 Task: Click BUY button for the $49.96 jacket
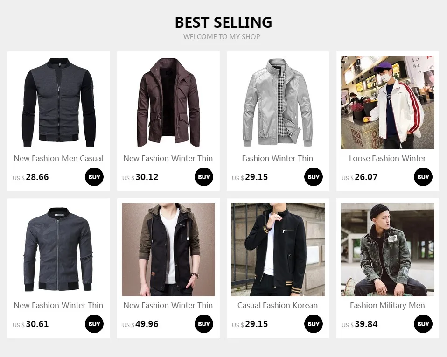coord(204,324)
